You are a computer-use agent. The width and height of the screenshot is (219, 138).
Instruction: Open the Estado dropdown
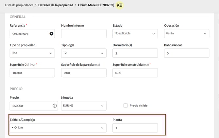[x=135, y=33]
